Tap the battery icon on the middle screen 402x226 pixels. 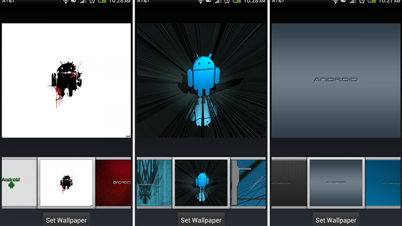click(237, 1)
